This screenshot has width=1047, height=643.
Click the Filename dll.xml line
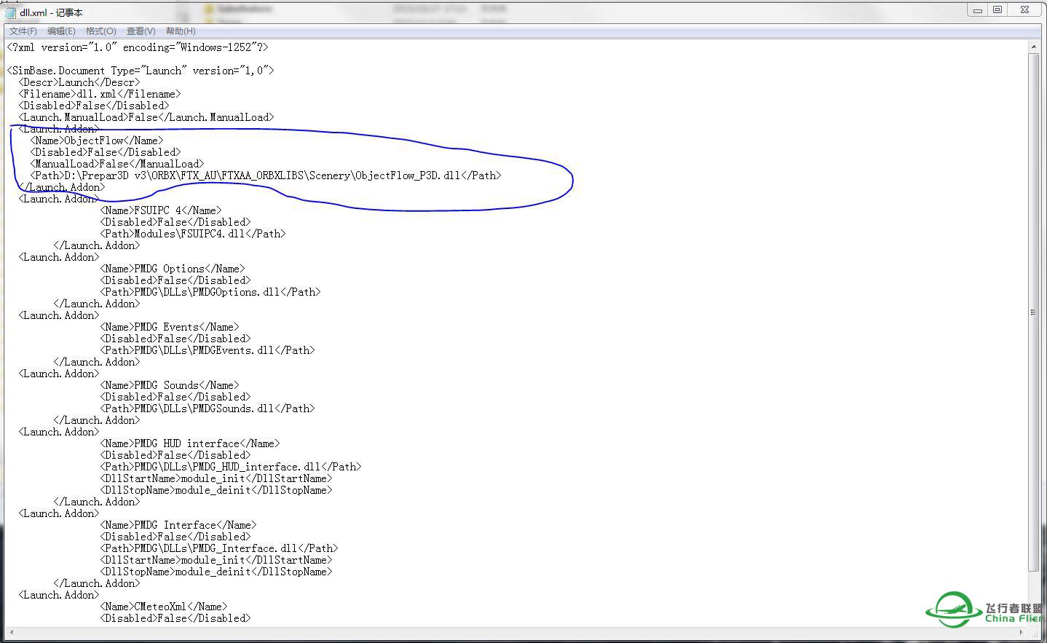click(100, 94)
